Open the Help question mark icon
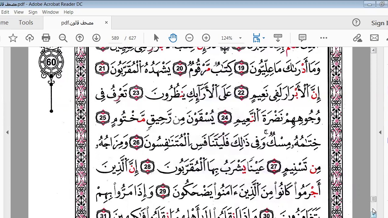388x218 pixels. coord(356,23)
